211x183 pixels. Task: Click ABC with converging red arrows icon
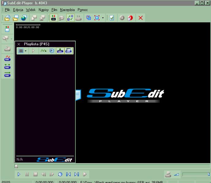7,58
